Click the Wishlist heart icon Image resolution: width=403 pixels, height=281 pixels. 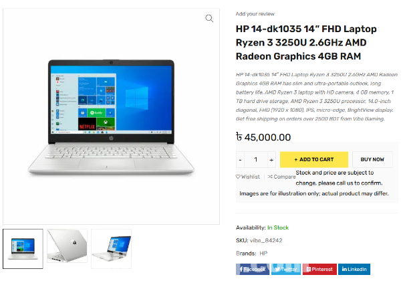click(x=238, y=177)
